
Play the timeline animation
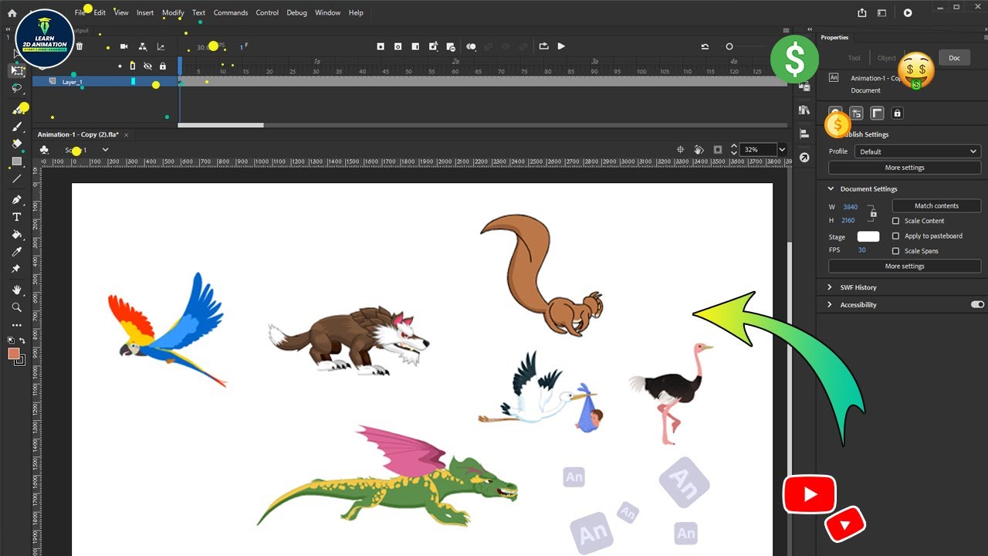pyautogui.click(x=561, y=46)
